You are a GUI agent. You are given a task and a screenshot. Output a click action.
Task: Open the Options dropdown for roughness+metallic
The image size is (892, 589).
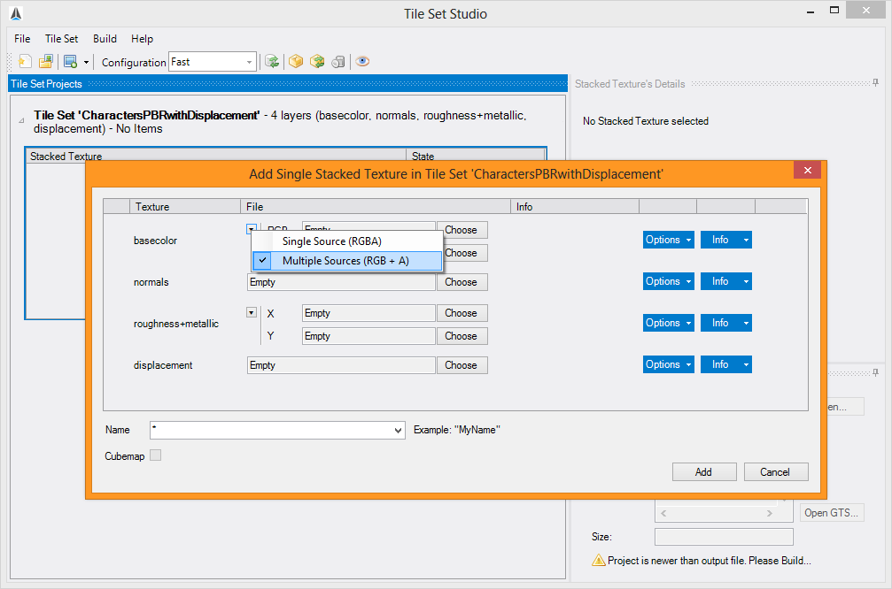tap(669, 323)
